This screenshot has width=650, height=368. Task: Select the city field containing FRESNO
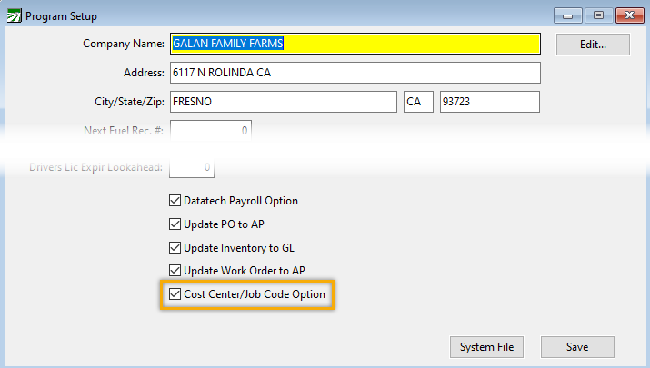tap(283, 102)
